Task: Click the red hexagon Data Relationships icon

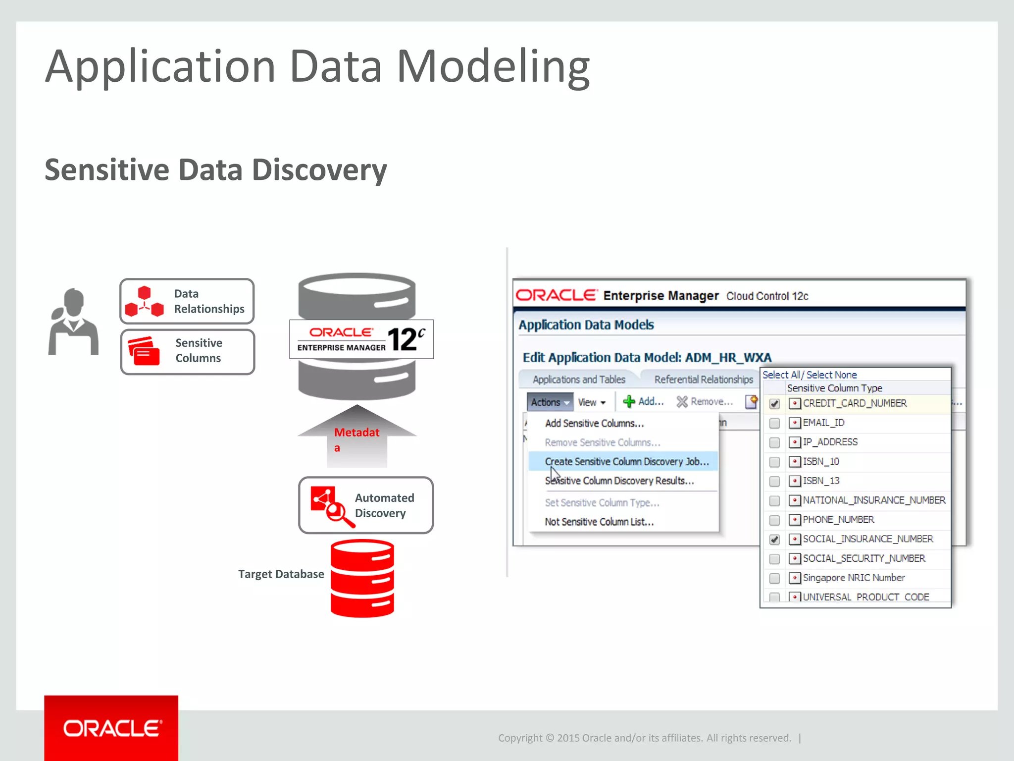Action: coord(144,301)
